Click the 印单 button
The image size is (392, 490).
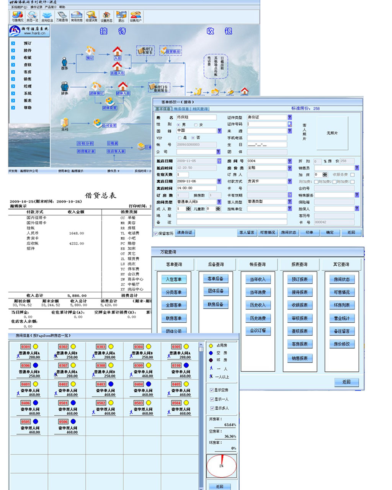(309, 232)
